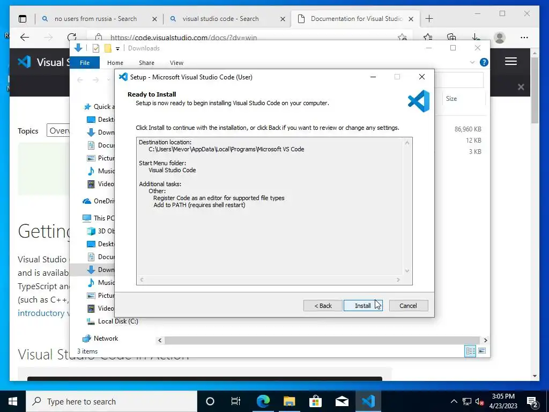The width and height of the screenshot is (549, 412).
Task: Open hamburger menu on VS Code website
Action: click(511, 62)
